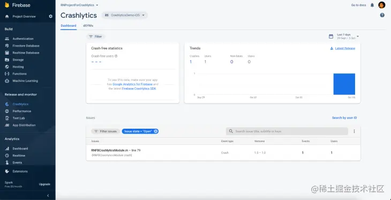Switch to the dSYMs tab
The width and height of the screenshot is (391, 200).
pos(88,26)
